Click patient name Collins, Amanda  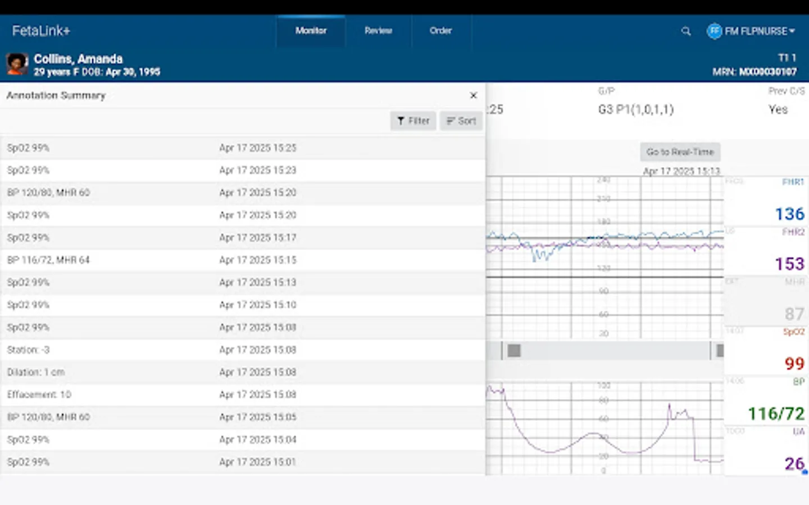78,59
